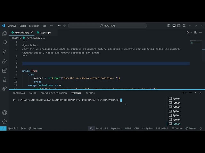Open the Editar menu

pos(23,26)
